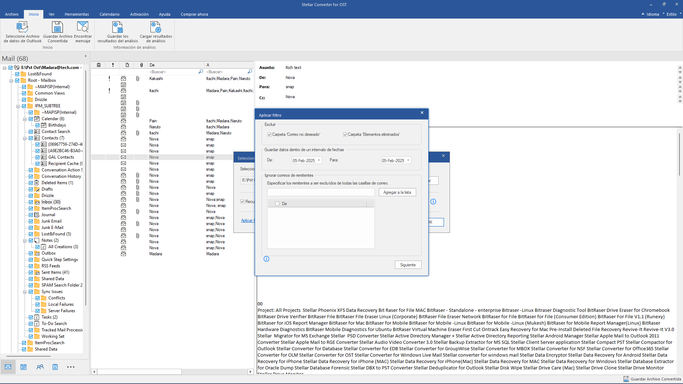The width and height of the screenshot is (683, 384).
Task: Click Seleccione Archivo de datos de Outlook icon
Action: pyautogui.click(x=22, y=27)
